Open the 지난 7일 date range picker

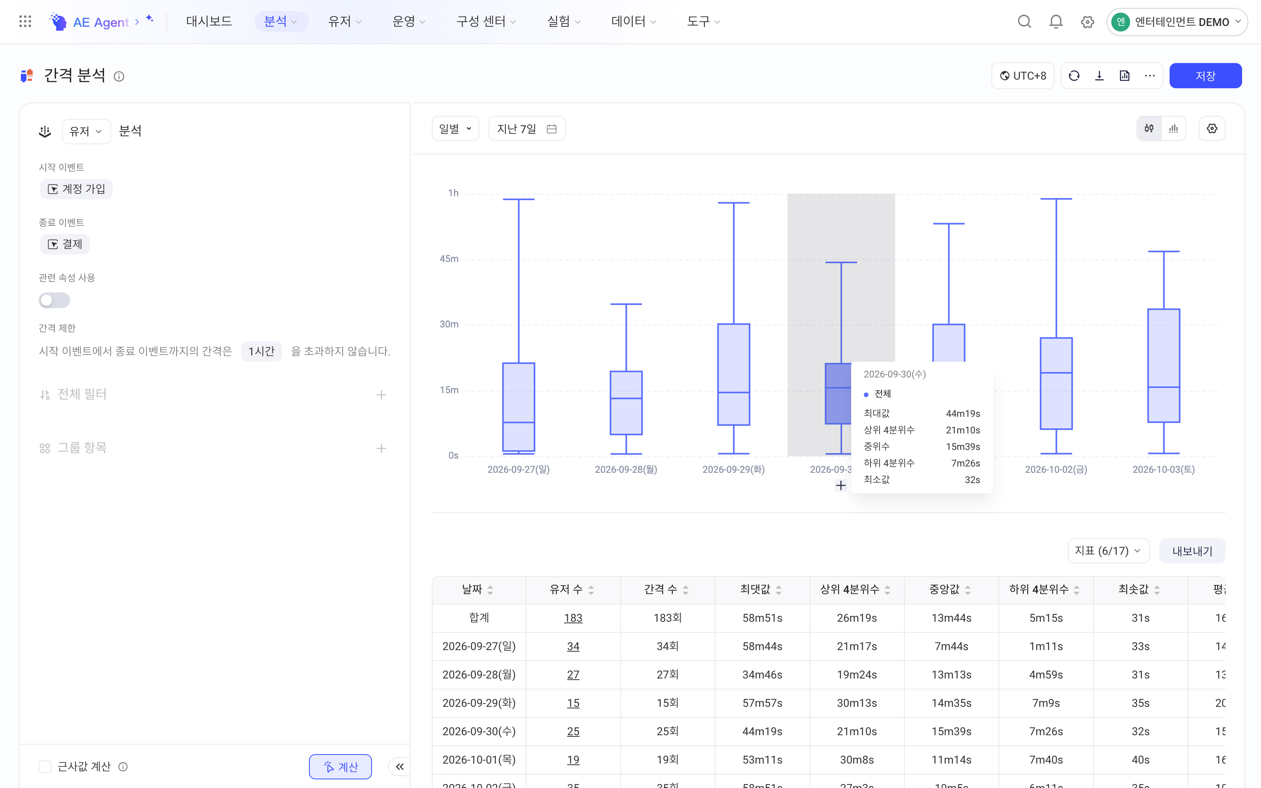(527, 129)
